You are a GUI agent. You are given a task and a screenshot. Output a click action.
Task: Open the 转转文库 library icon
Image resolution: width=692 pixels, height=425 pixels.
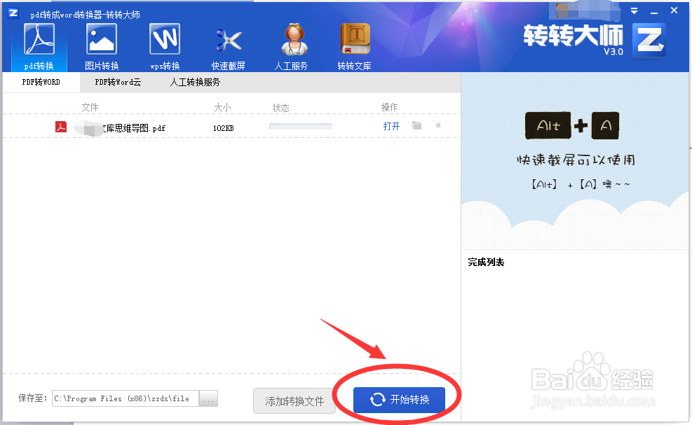[354, 47]
